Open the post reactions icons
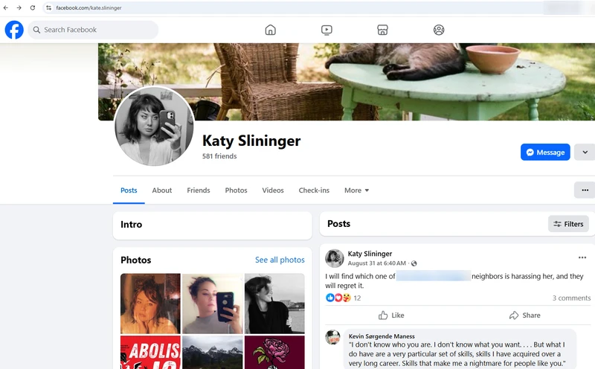 click(338, 298)
